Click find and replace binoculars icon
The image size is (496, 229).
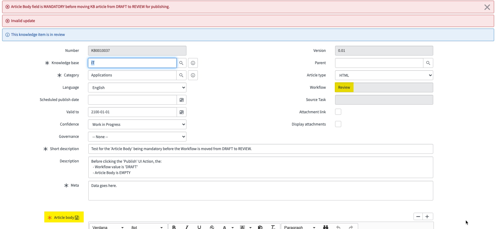point(326,227)
